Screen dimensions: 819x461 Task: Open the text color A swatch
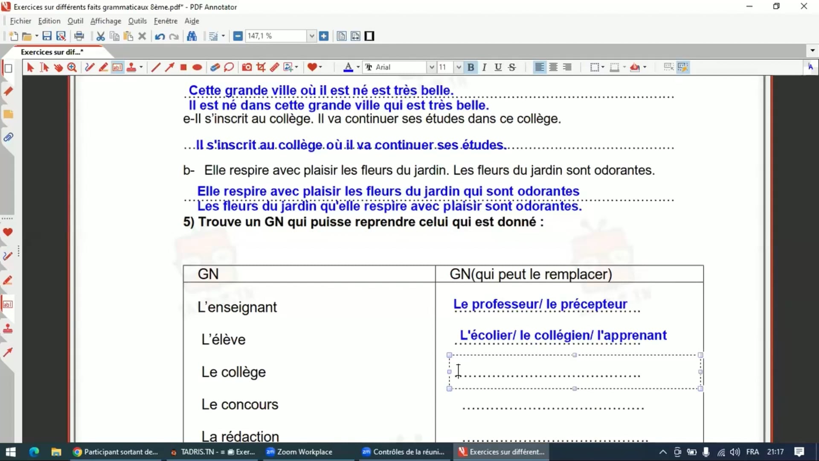coord(348,67)
